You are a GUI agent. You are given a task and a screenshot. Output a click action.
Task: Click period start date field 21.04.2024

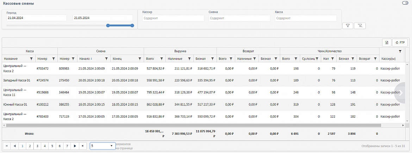click(37, 18)
